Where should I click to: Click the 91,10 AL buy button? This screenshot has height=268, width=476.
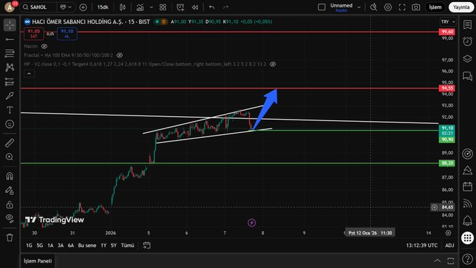[66, 34]
